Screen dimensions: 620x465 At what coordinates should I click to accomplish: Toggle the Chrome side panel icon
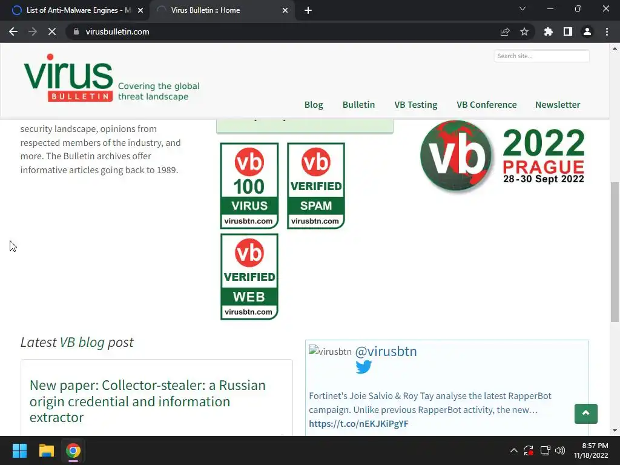(568, 31)
